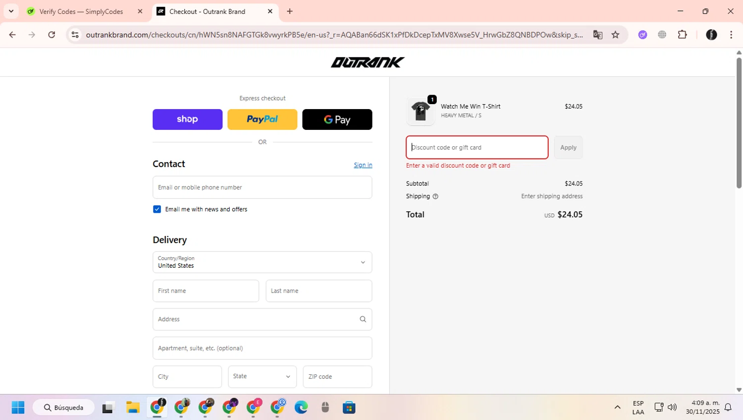743x420 pixels.
Task: Click the browser Back arrow
Action: [x=12, y=35]
